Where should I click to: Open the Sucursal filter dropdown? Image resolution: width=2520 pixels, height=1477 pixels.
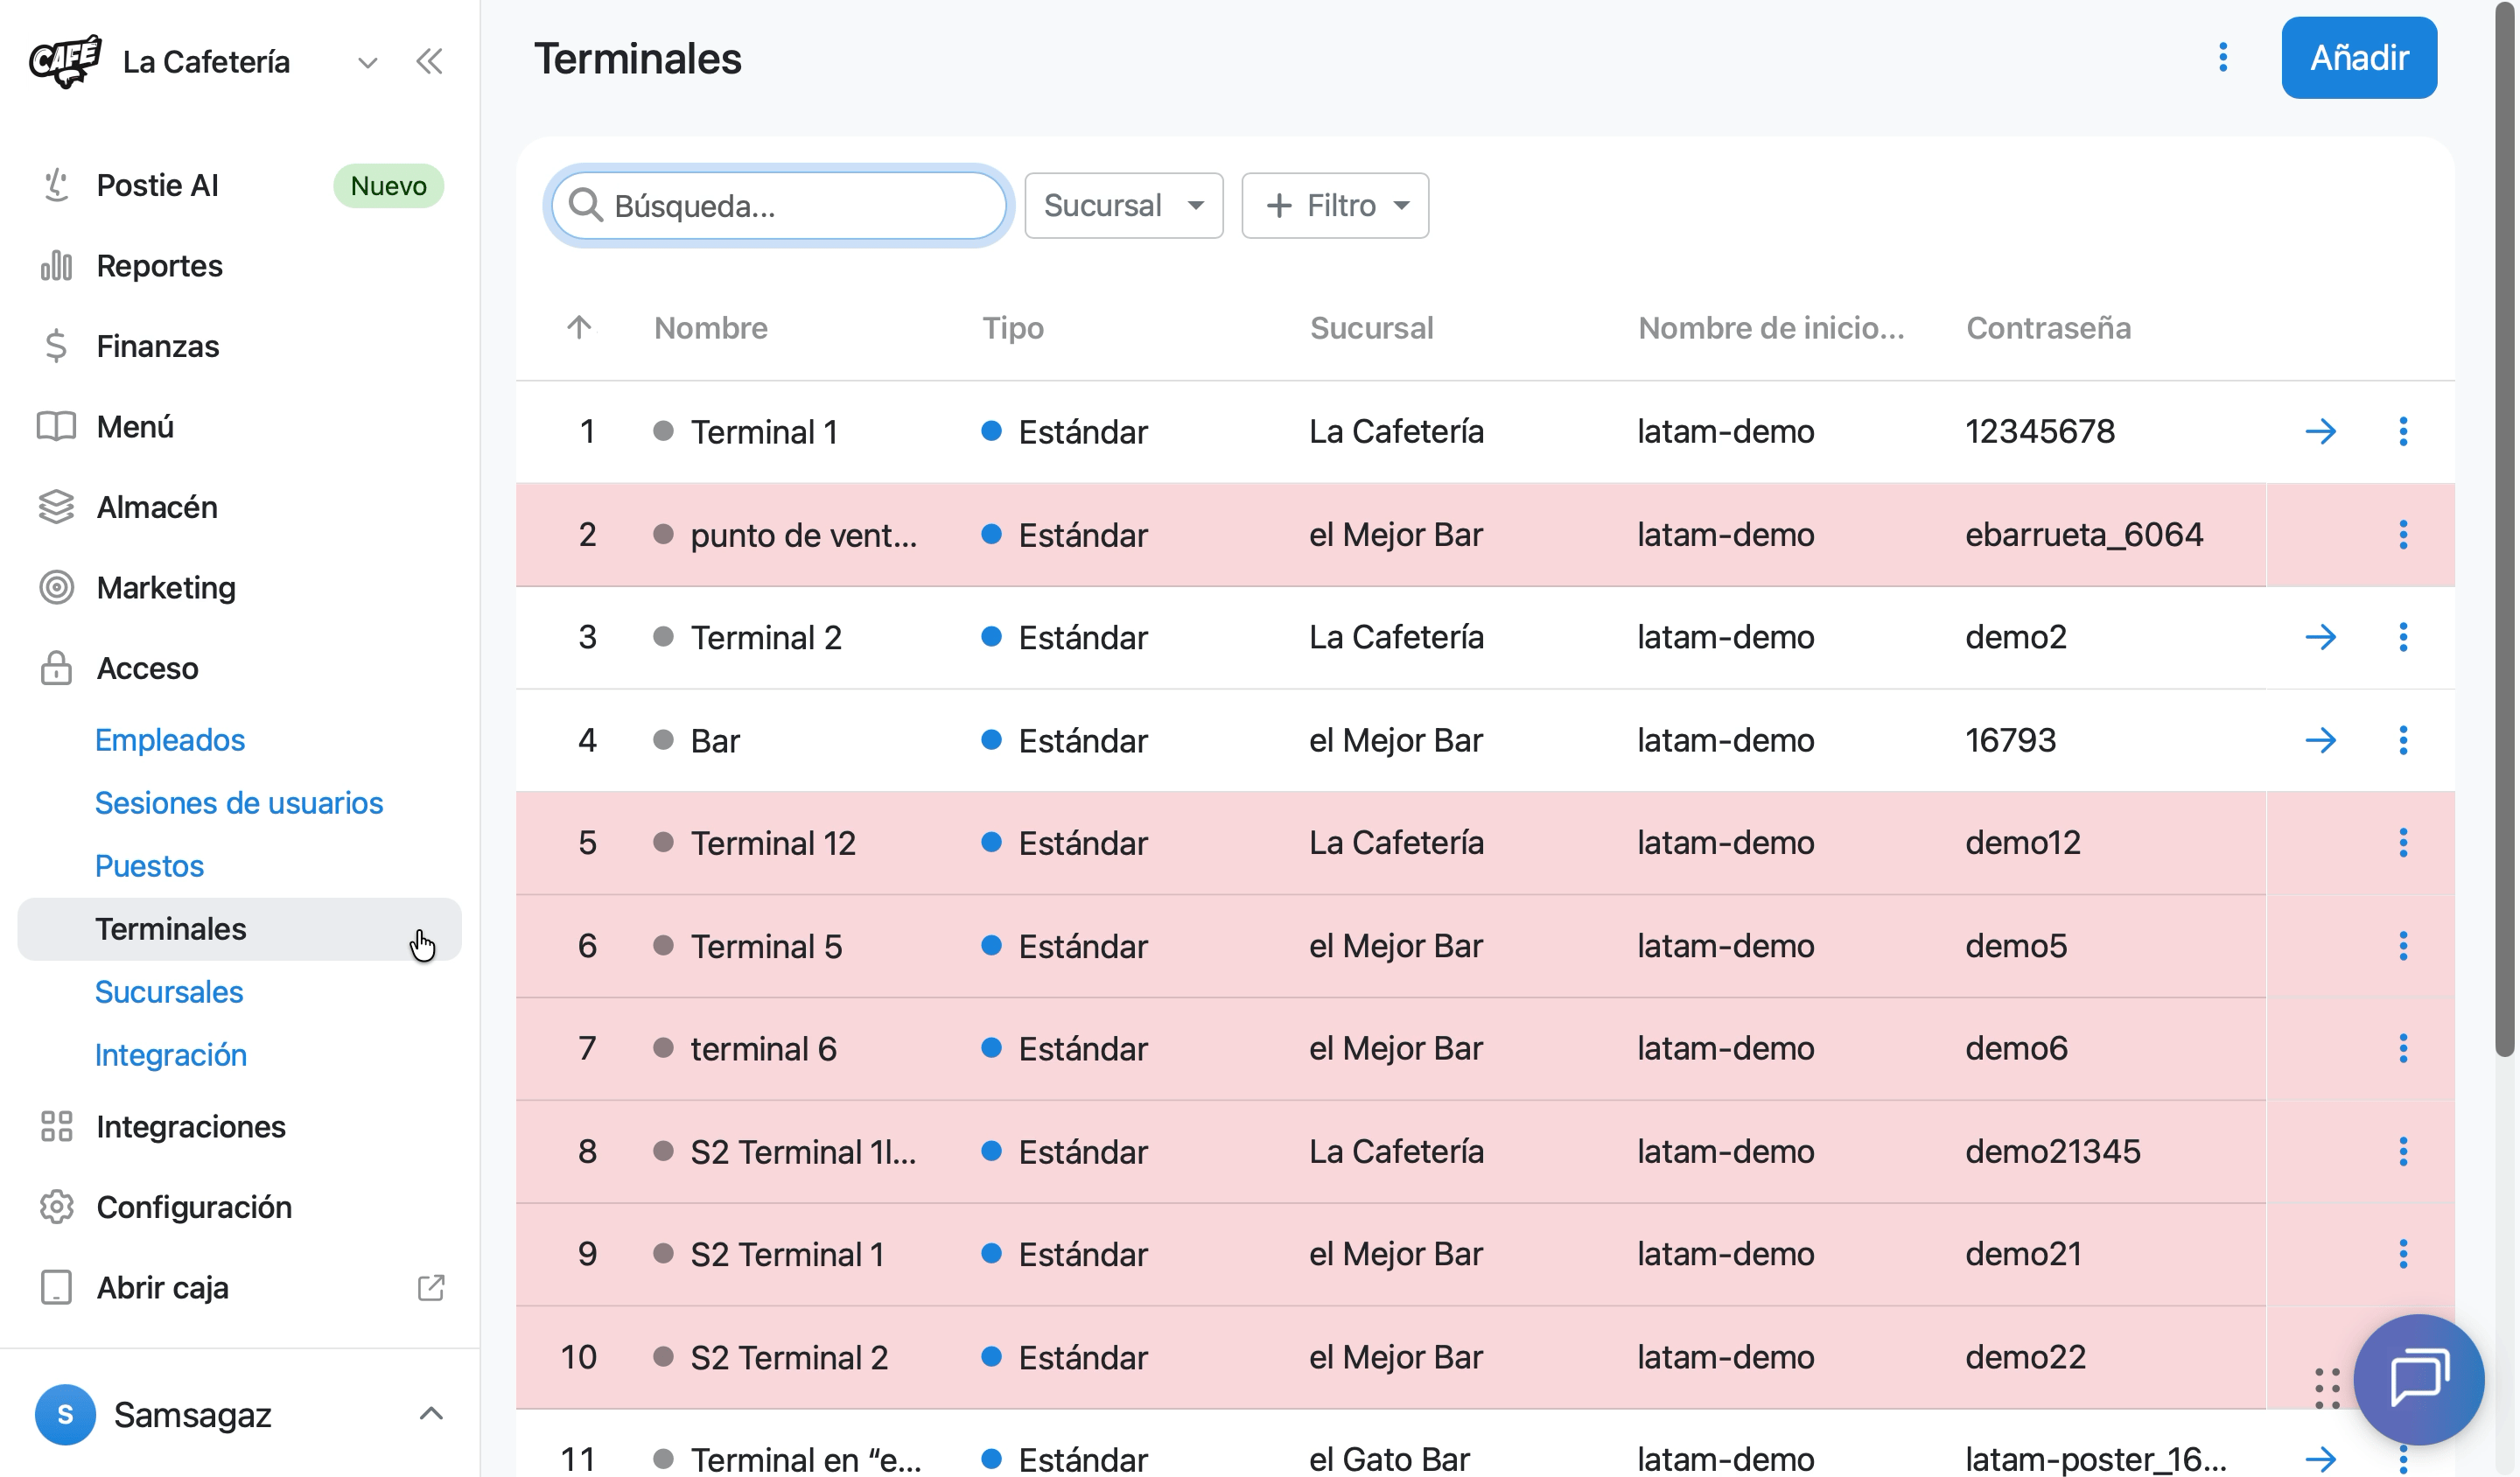coord(1123,206)
